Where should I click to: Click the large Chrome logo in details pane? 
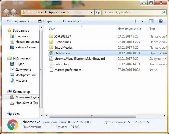[13, 125]
